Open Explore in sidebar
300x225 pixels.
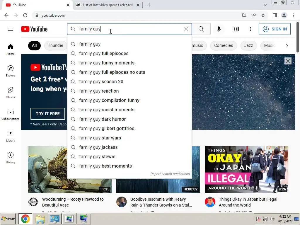[11, 71]
